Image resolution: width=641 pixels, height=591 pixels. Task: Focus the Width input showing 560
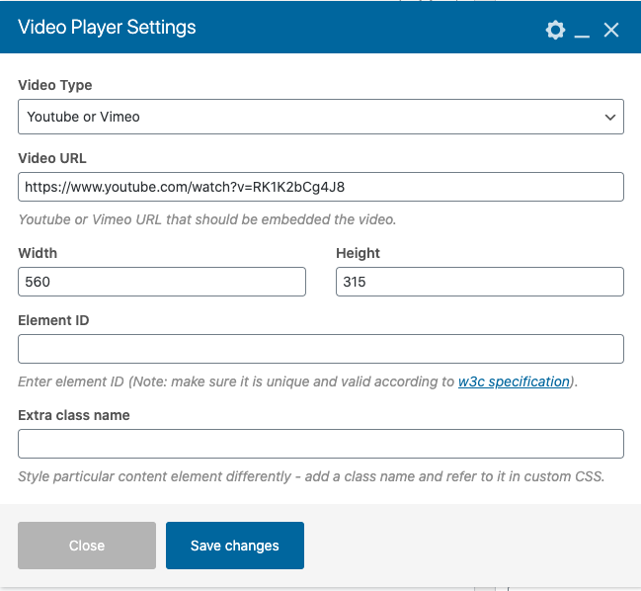162,282
